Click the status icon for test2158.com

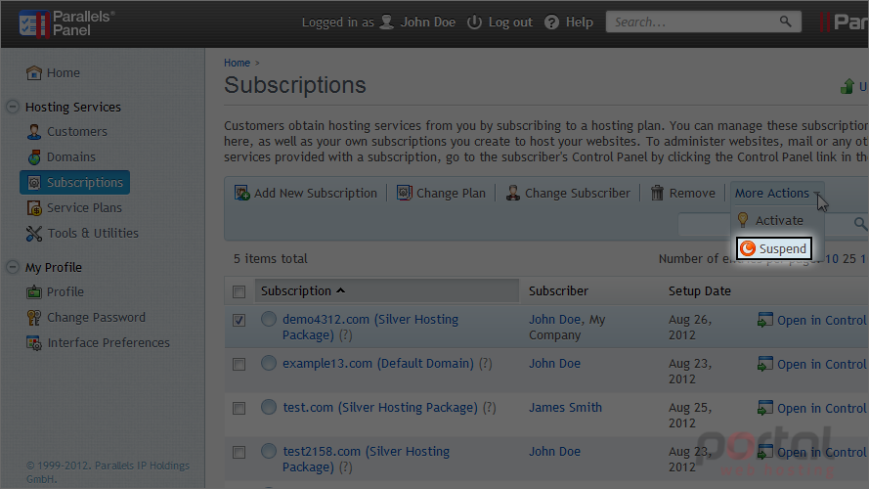point(268,451)
